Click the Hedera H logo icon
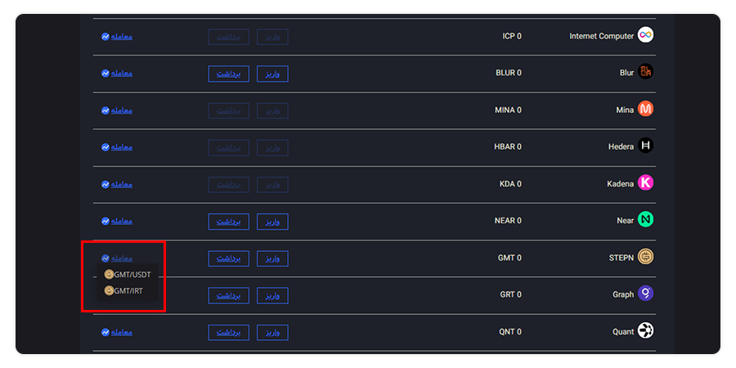736x368 pixels. (645, 146)
